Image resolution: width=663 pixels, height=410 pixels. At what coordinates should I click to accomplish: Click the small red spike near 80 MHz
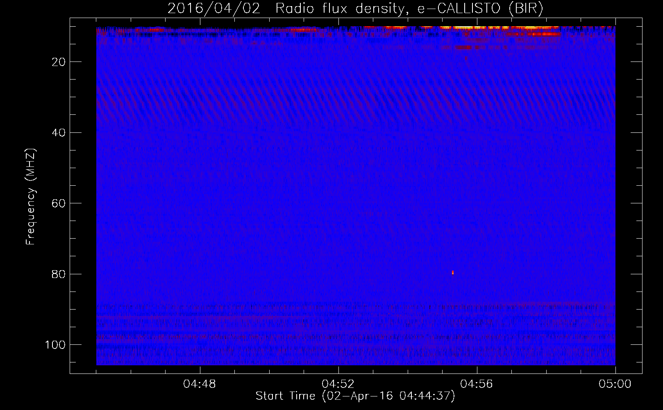tap(453, 272)
